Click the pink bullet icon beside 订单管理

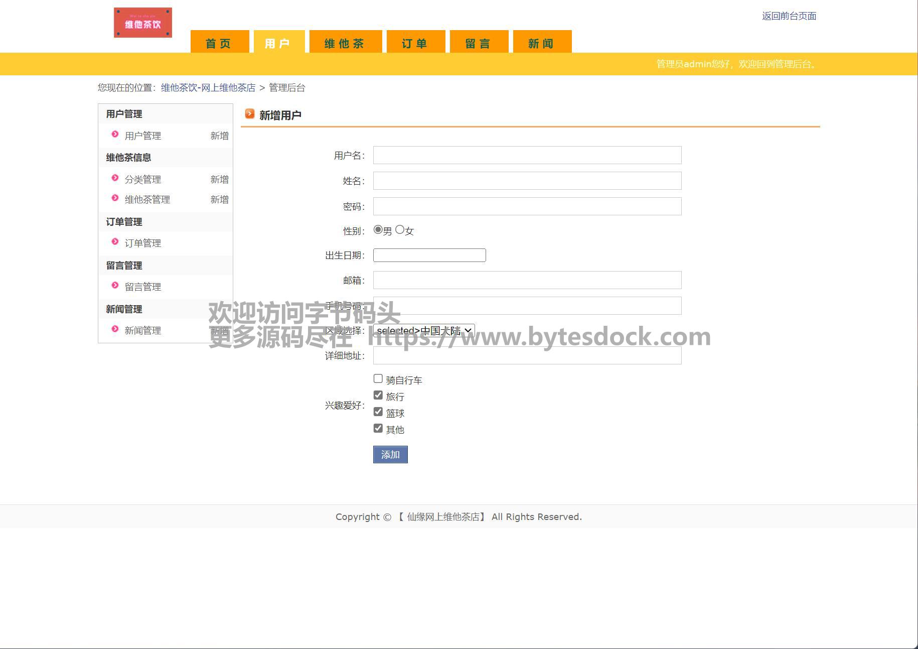[115, 242]
